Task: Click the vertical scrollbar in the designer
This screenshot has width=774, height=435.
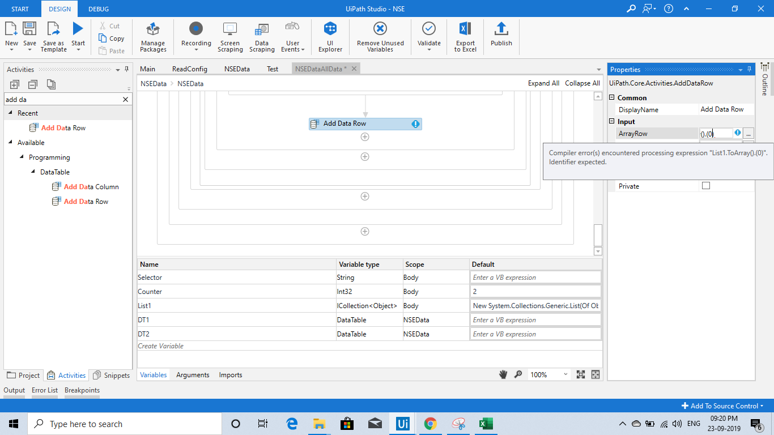Action: (598, 233)
